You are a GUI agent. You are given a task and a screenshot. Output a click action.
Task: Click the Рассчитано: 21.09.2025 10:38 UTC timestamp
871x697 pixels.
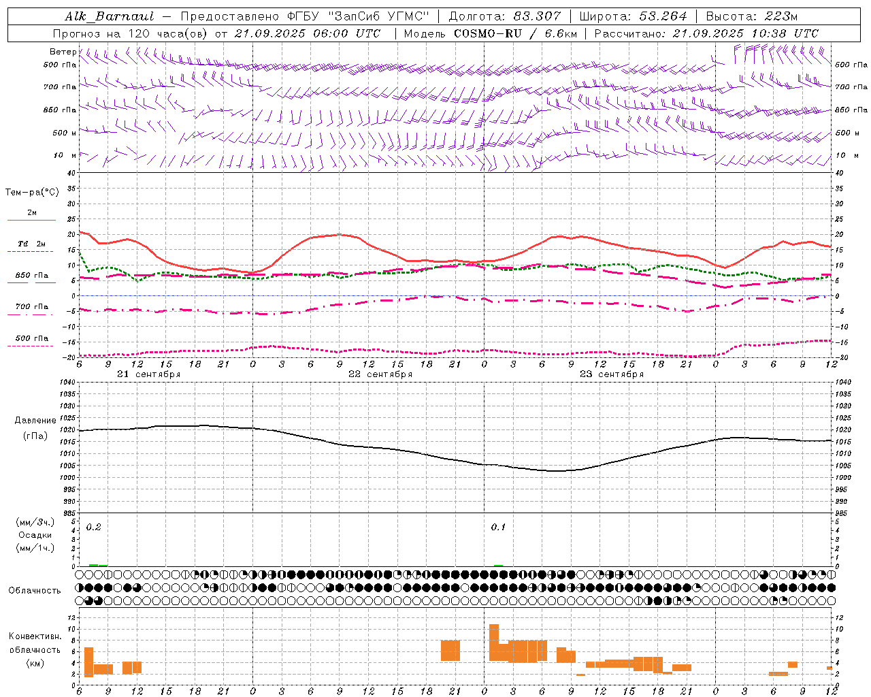point(706,33)
